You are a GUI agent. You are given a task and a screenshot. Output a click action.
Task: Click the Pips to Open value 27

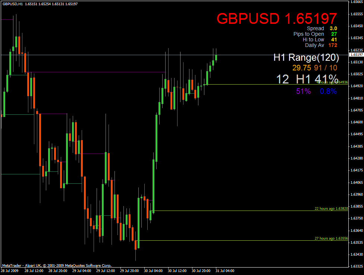point(334,34)
